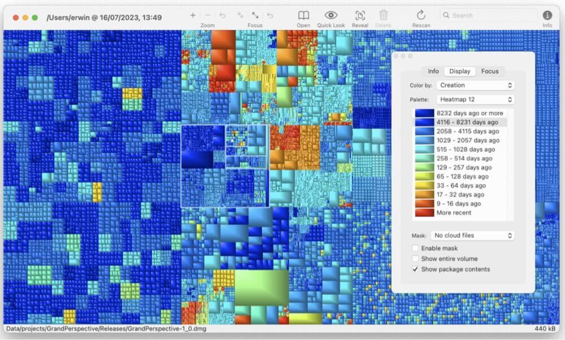Uncheck Show package contents
The image size is (565, 340).
pos(415,269)
